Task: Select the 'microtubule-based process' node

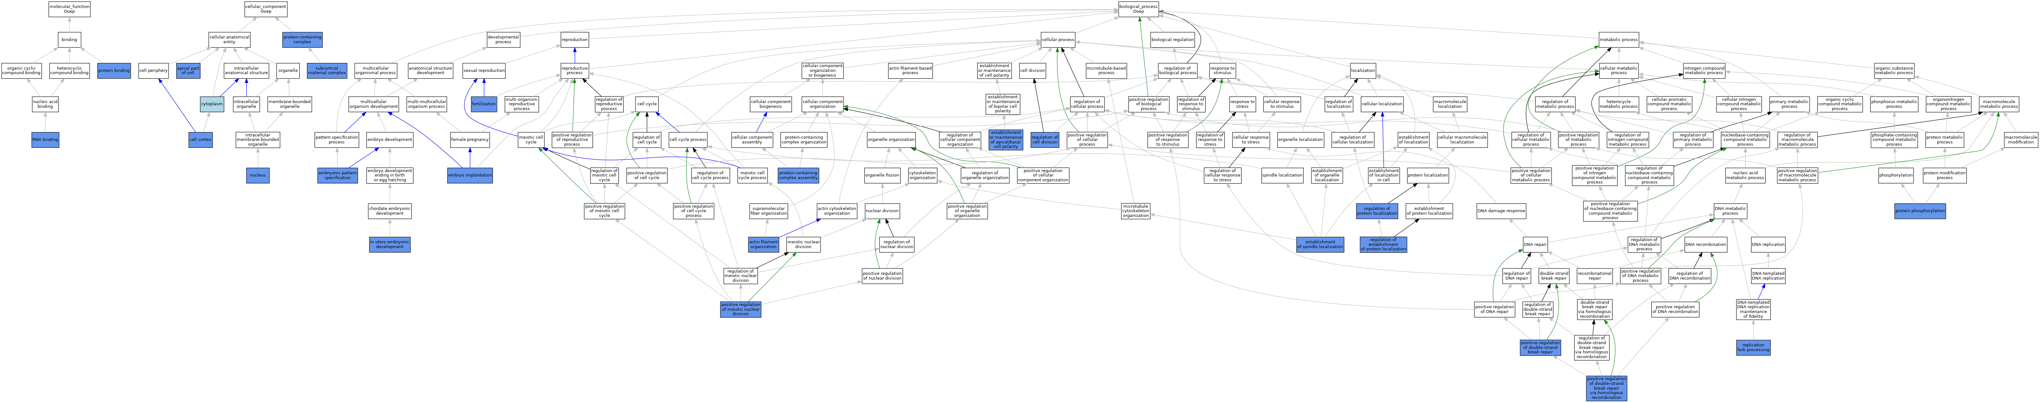Action: [x=1106, y=71]
